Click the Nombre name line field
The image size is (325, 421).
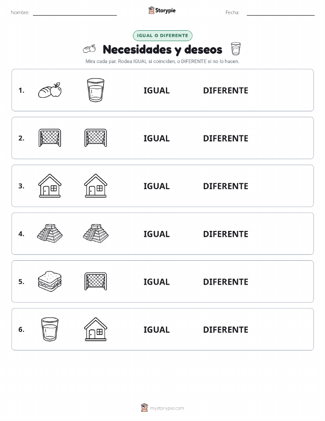75,12
